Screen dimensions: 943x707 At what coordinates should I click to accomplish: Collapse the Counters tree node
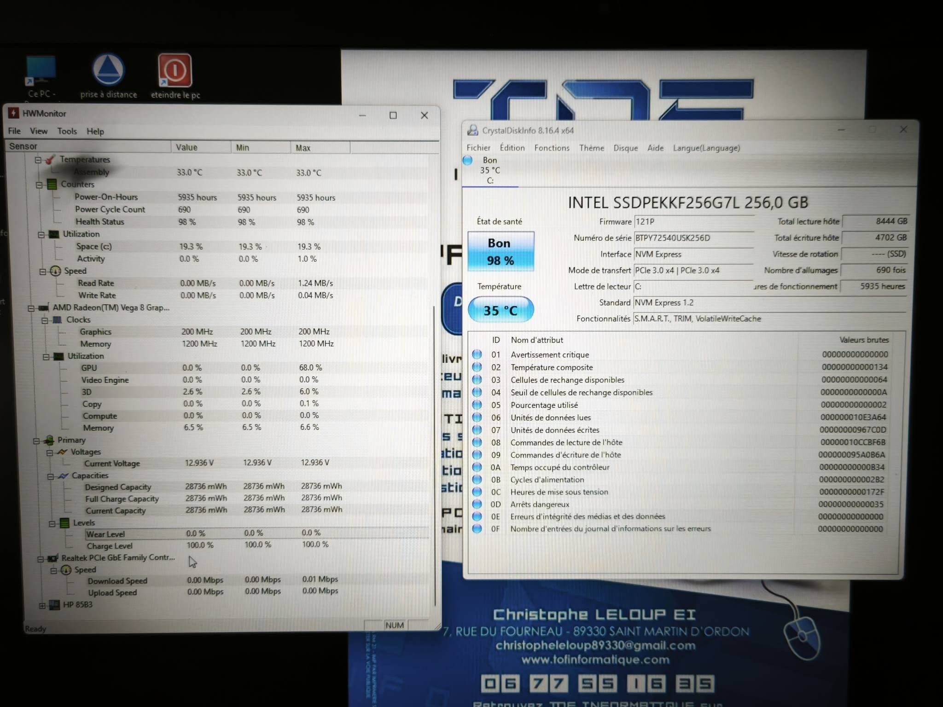click(x=40, y=185)
